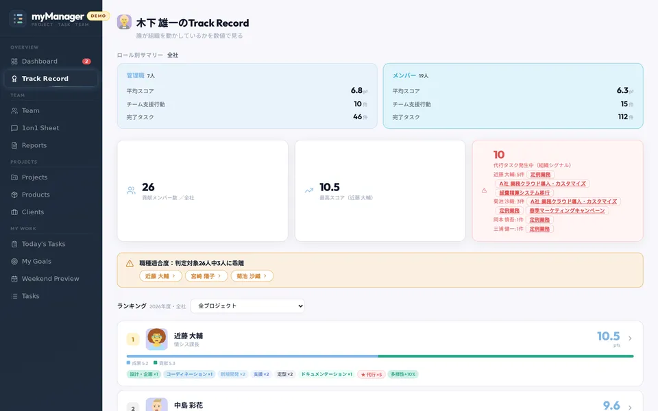Click the blue 成果 5.2 legend swatch
658x411 pixels.
pos(128,363)
